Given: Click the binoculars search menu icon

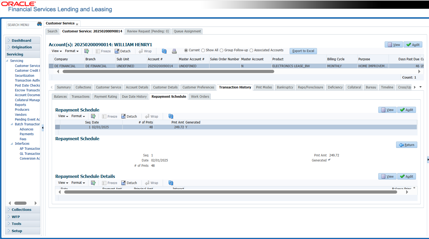Looking at the screenshot, I should (39, 24).
